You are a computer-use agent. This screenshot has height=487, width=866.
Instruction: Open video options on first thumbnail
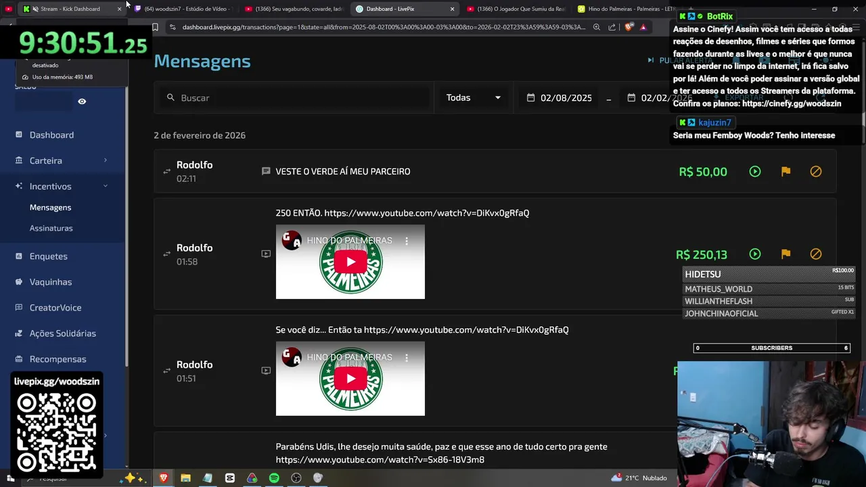pos(407,241)
